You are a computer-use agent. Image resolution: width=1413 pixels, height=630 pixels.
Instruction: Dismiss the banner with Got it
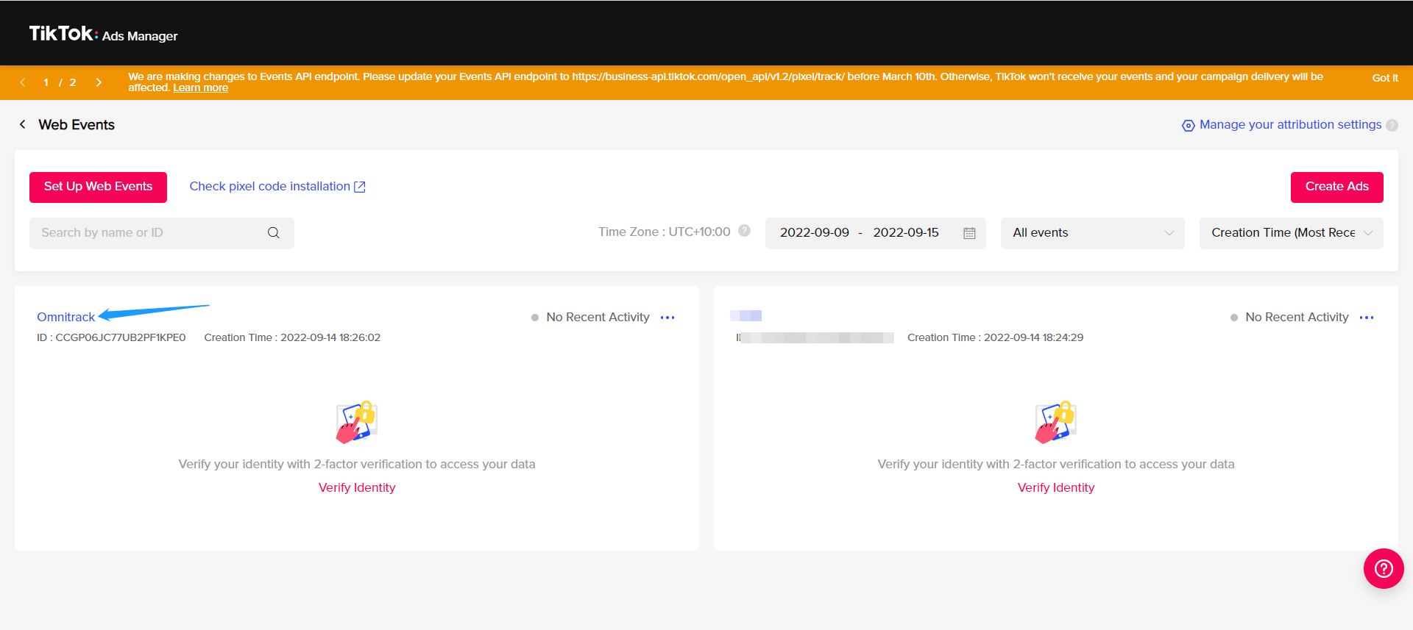1384,78
